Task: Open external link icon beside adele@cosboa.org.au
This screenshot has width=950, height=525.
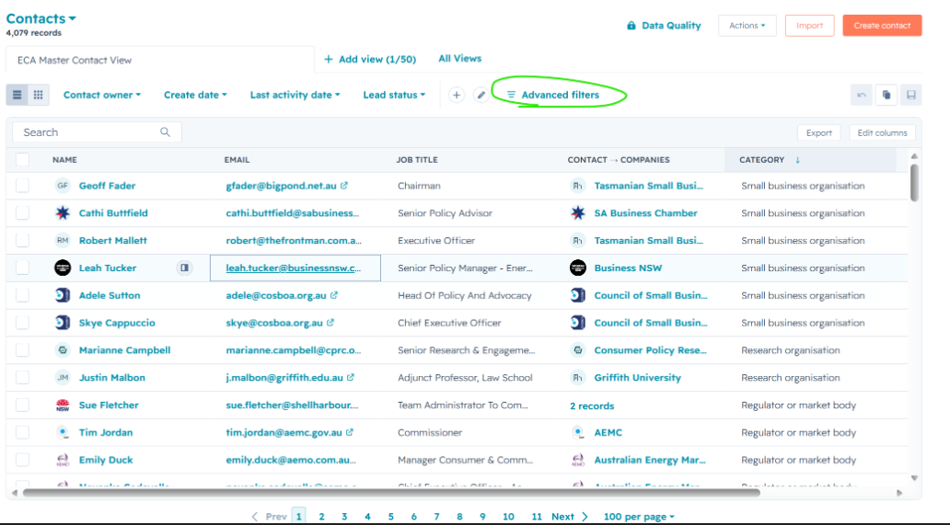Action: tap(334, 295)
